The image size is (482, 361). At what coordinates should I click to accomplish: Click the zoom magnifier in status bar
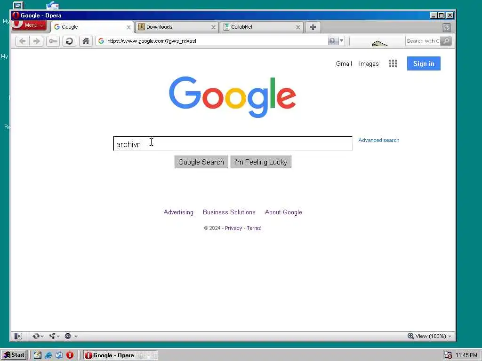click(x=410, y=336)
